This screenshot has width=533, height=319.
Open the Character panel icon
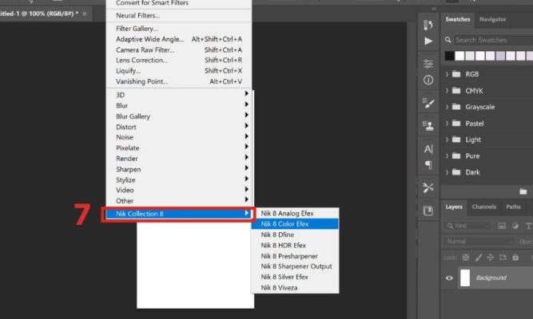428,149
